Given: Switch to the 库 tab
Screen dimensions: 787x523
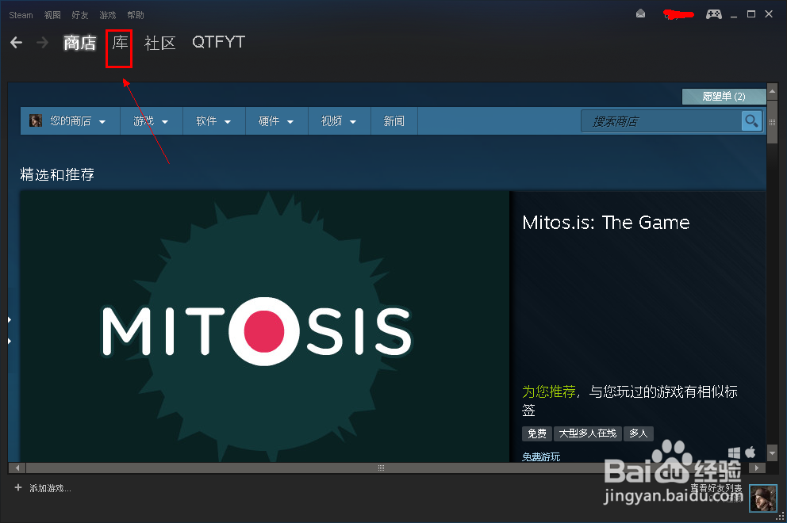Looking at the screenshot, I should 120,43.
